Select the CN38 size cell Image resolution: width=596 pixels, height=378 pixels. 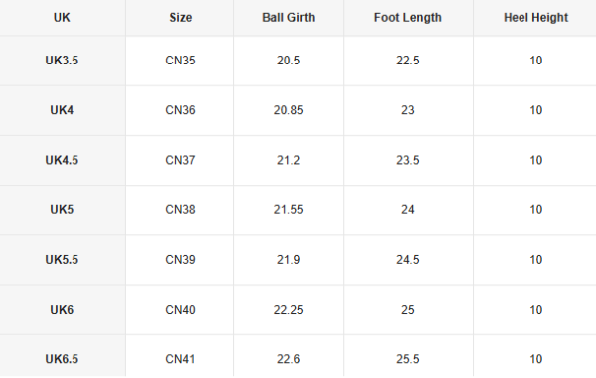pyautogui.click(x=180, y=210)
